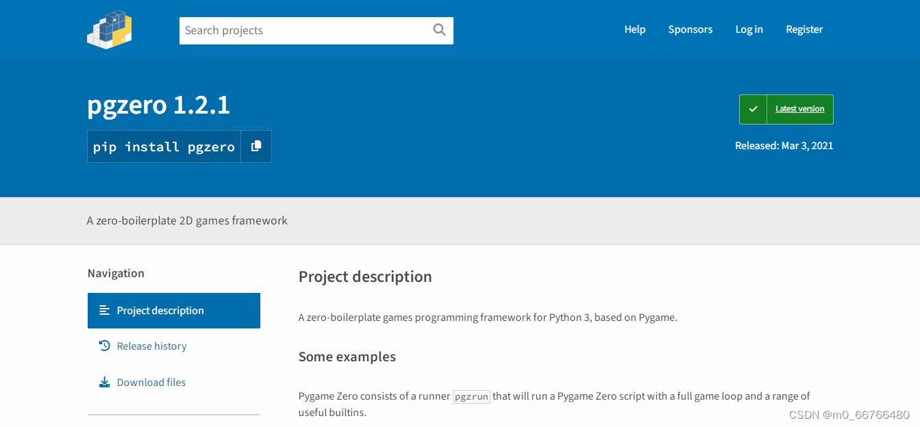This screenshot has height=427, width=920.
Task: Click the pgzrun code snippet
Action: tap(472, 396)
